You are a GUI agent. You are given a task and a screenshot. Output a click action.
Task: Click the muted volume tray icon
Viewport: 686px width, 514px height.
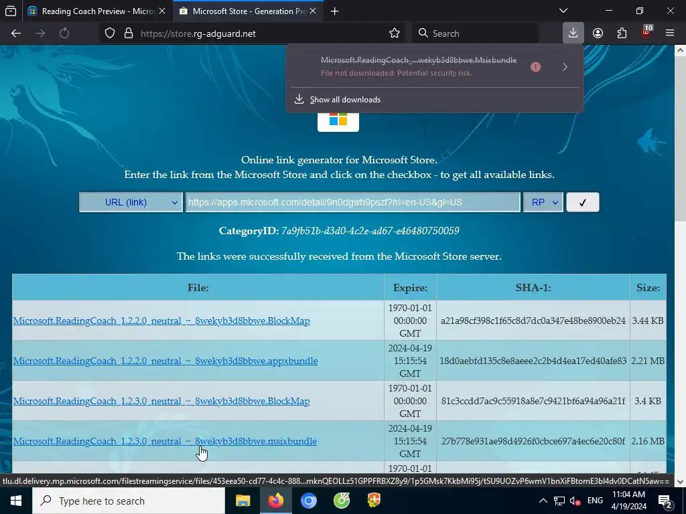click(x=575, y=501)
